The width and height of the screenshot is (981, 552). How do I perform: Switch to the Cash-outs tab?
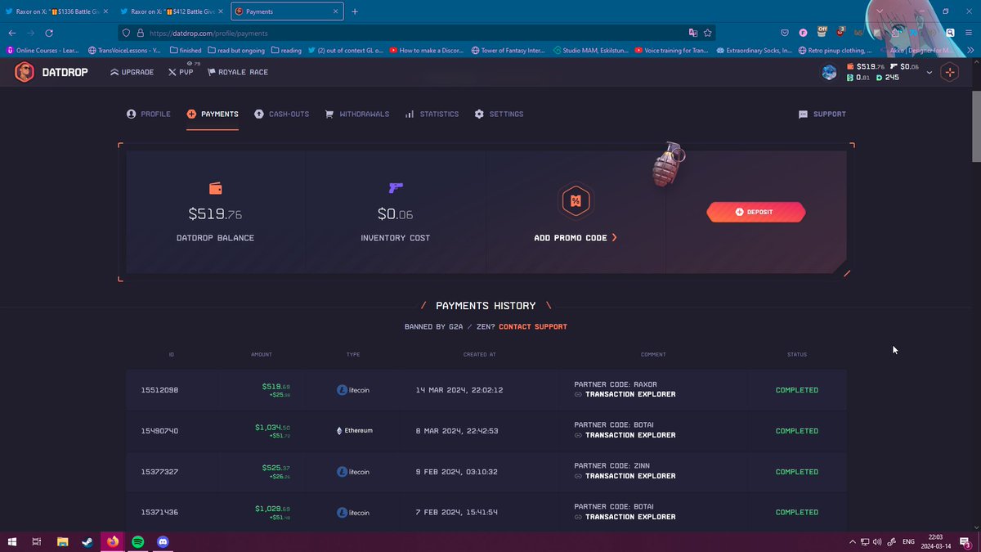point(282,114)
